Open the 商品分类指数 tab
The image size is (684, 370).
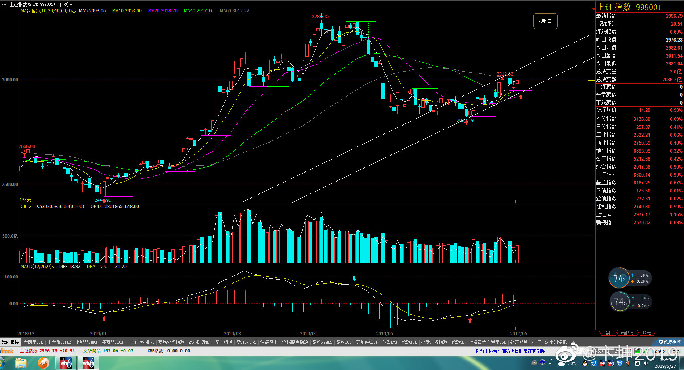coord(171,342)
